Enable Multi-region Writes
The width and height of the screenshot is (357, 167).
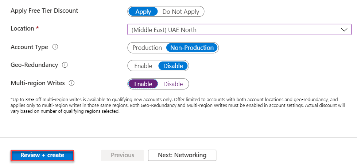143,84
